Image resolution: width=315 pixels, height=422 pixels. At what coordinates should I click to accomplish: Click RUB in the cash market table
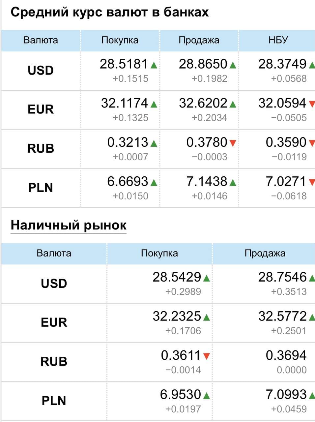[x=54, y=362]
